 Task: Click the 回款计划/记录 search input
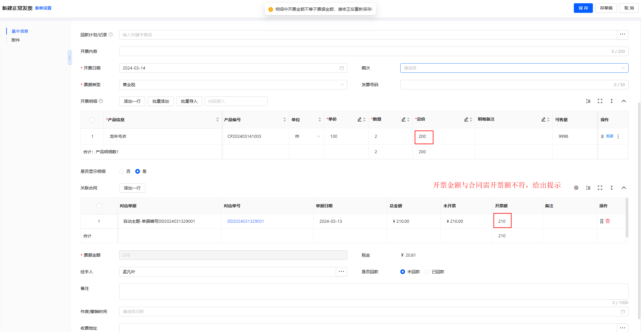(368, 35)
